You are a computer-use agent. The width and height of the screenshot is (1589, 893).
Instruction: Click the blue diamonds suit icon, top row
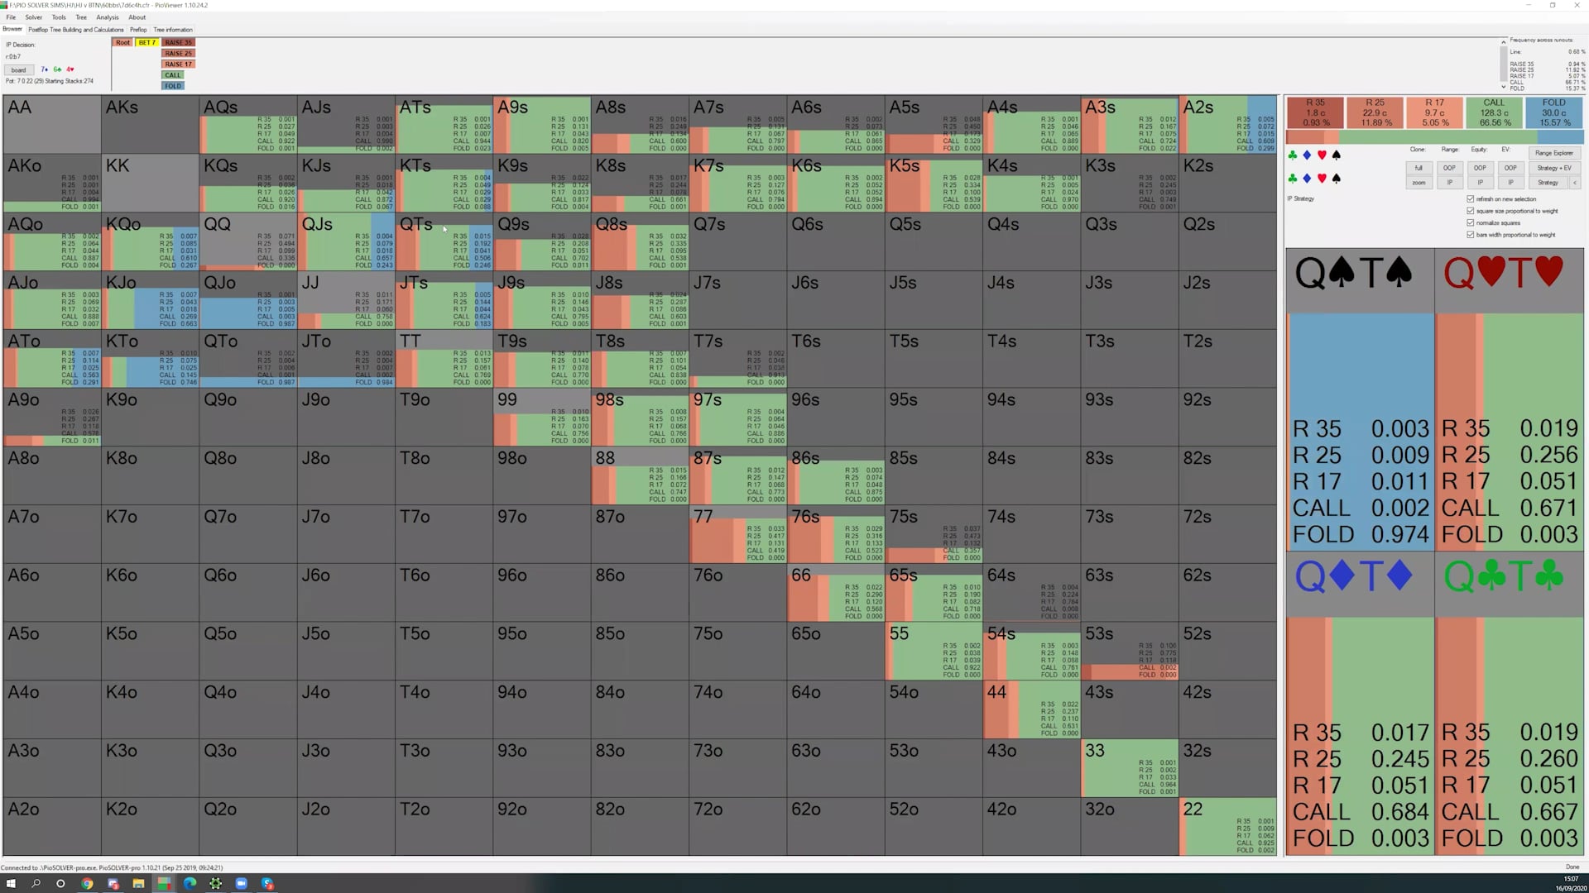(x=1307, y=155)
